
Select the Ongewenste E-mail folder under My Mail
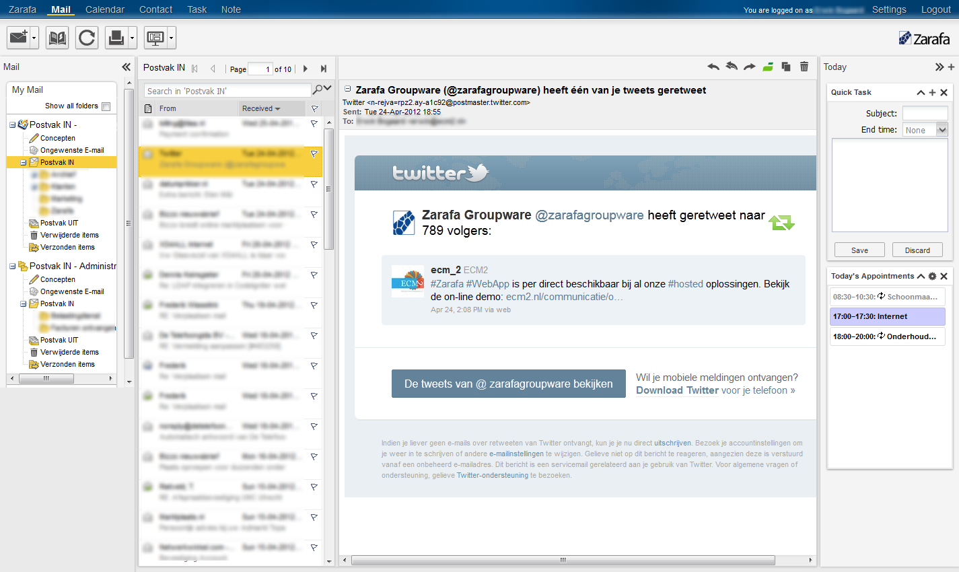pos(72,150)
